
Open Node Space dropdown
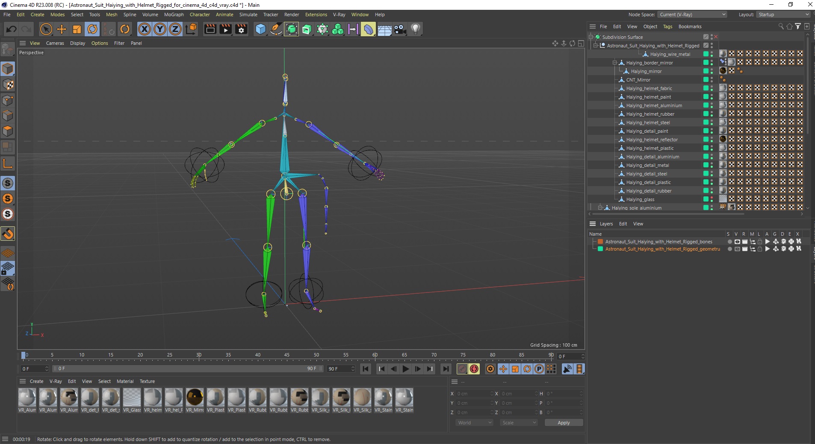click(692, 15)
